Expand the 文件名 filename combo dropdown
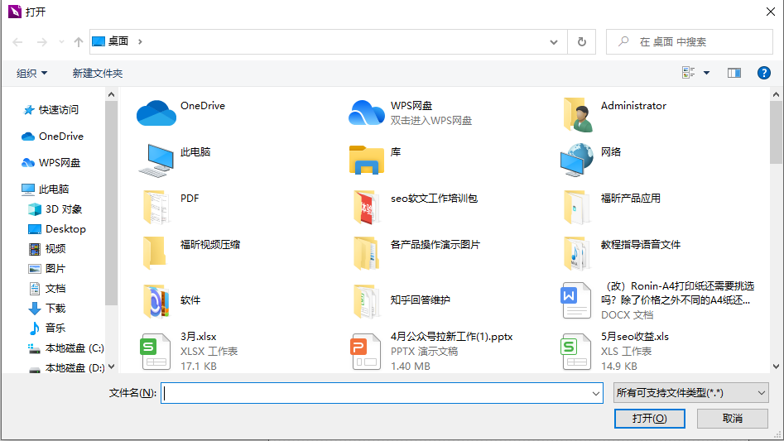This screenshot has height=441, width=784. point(595,393)
